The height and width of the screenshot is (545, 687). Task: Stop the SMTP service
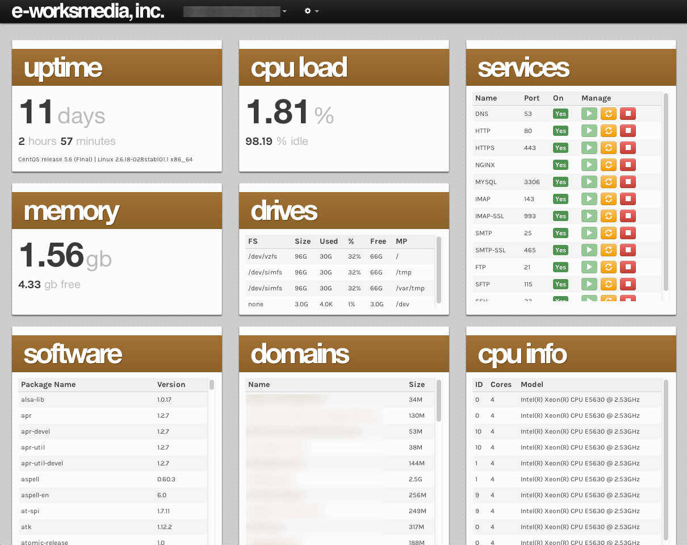coord(627,233)
